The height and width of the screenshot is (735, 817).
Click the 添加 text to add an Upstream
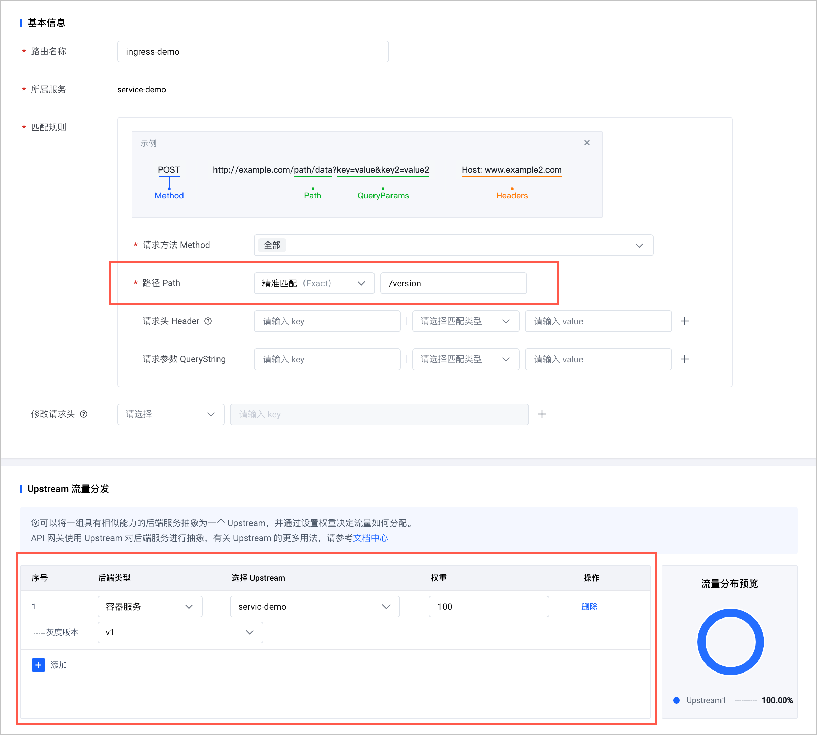pos(58,665)
